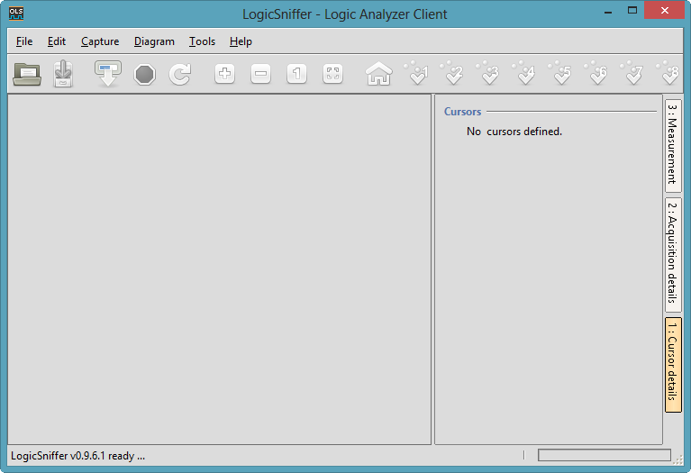Reset zoom to original with the 1 icon
The image size is (691, 473).
pyautogui.click(x=296, y=74)
